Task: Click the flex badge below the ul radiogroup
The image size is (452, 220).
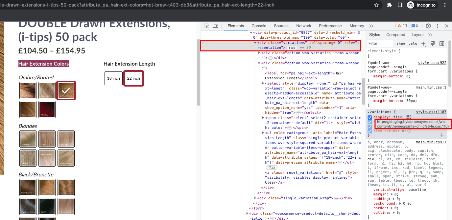Action: (x=272, y=168)
